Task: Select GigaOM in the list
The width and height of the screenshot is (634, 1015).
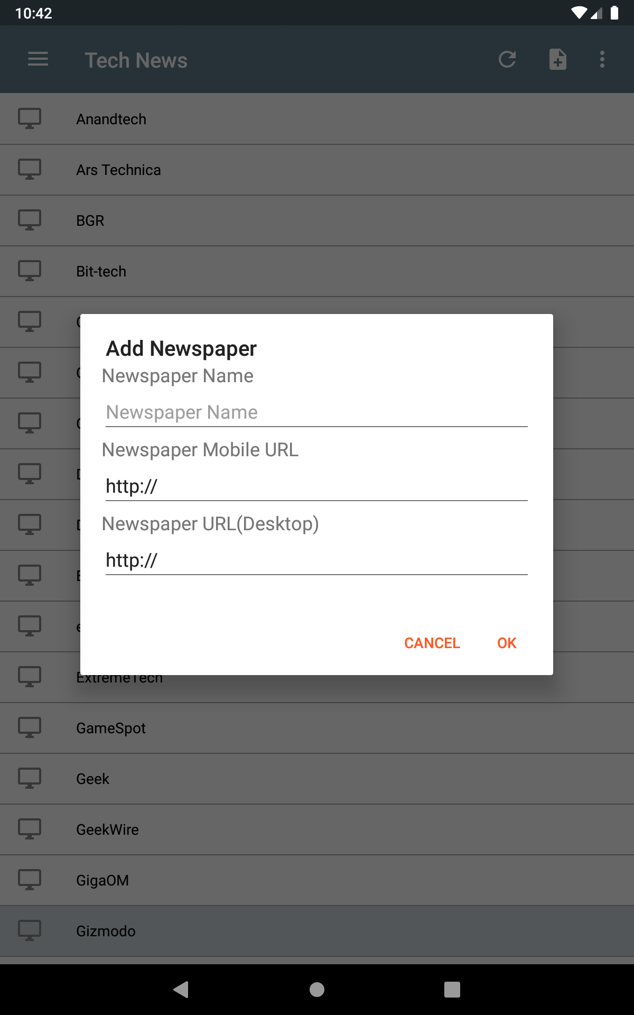Action: click(x=317, y=880)
